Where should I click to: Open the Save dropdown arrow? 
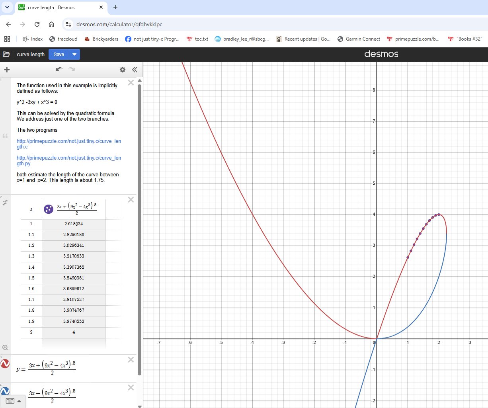coord(74,55)
